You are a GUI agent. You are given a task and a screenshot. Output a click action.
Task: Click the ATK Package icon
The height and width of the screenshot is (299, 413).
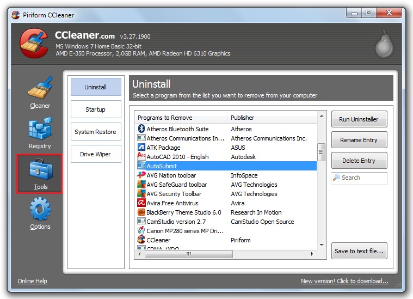tap(141, 147)
